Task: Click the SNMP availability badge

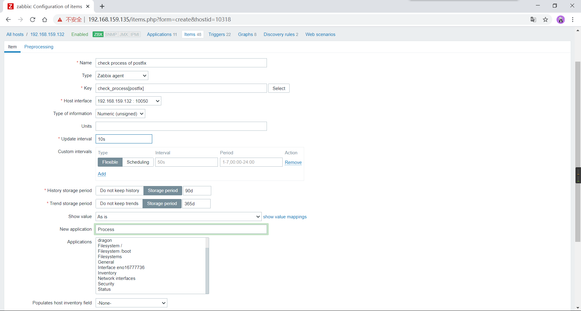Action: click(x=111, y=34)
